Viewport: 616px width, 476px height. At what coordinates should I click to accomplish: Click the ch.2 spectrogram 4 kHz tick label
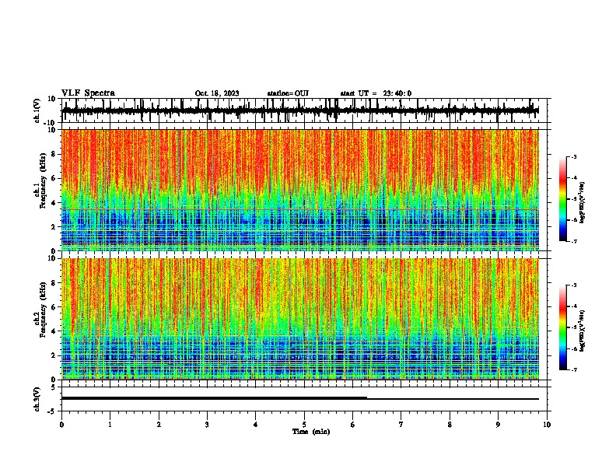(54, 331)
